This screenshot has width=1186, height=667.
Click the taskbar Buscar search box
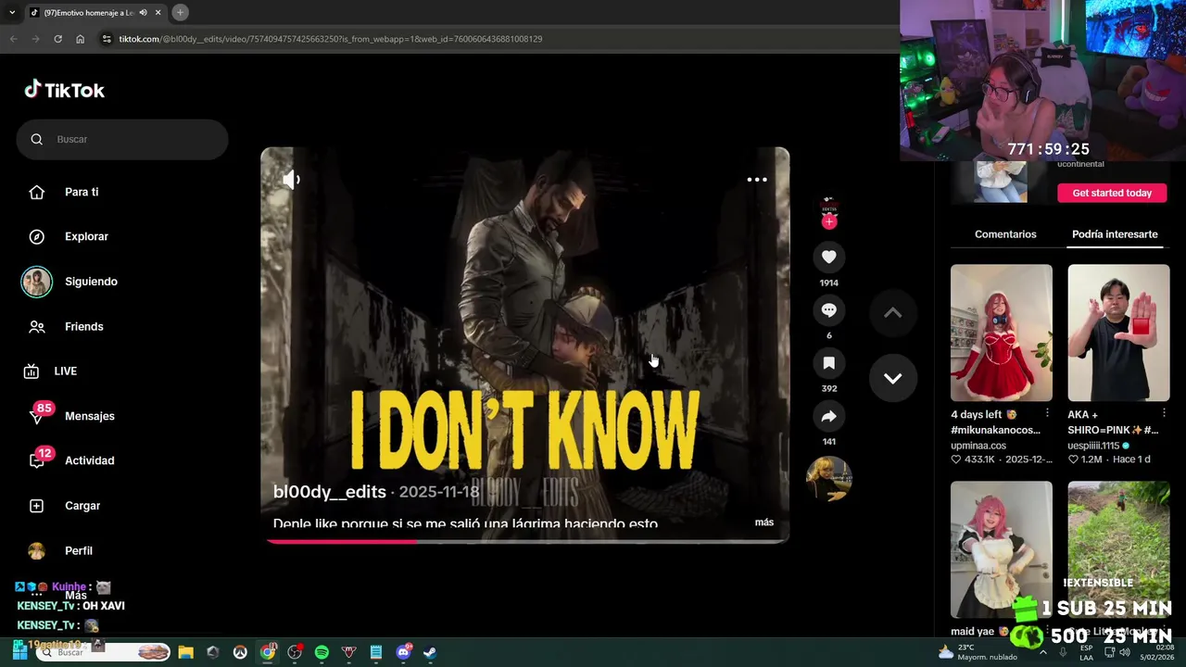[104, 652]
